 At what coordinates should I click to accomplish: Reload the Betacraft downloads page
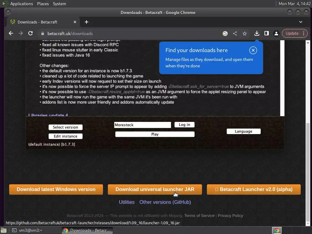[x=30, y=34]
